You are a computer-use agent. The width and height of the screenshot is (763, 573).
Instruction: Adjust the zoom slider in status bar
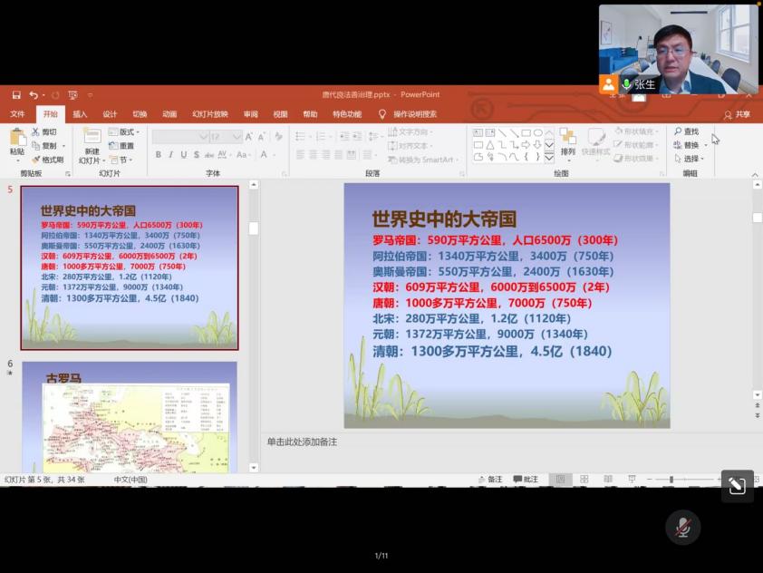(x=671, y=479)
